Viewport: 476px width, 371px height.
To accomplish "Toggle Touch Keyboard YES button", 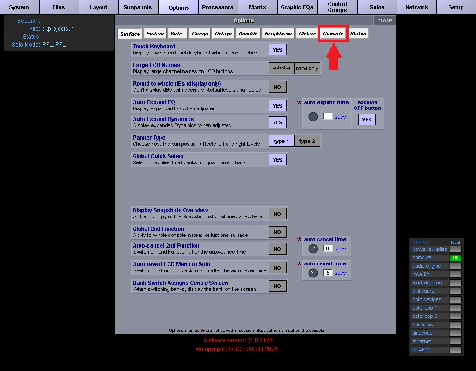I will pyautogui.click(x=277, y=50).
